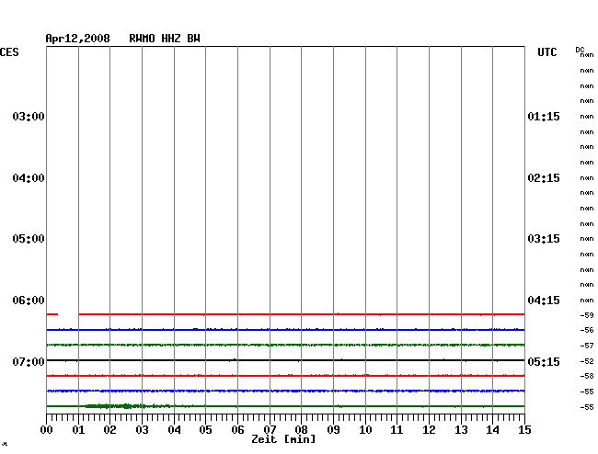Click the red trace with DC value -58
This screenshot has height=454, width=598.
(x=285, y=376)
